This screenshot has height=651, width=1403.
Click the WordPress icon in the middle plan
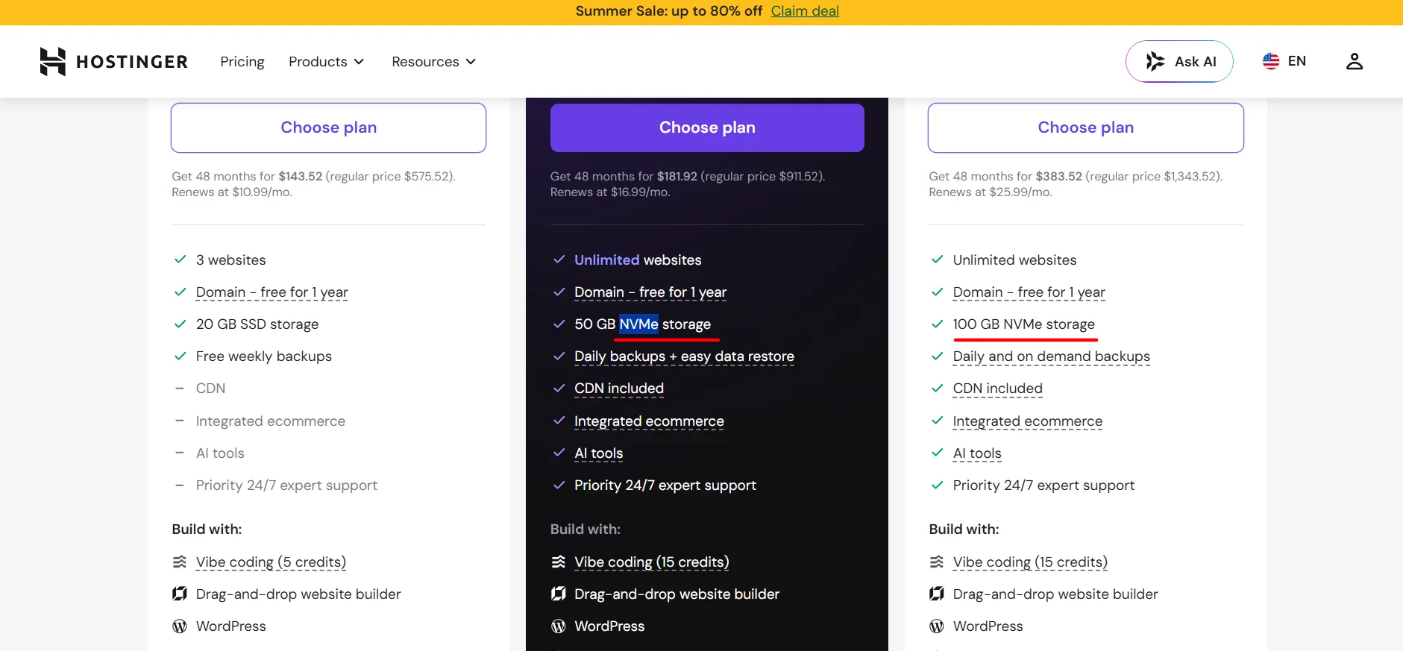(x=559, y=626)
